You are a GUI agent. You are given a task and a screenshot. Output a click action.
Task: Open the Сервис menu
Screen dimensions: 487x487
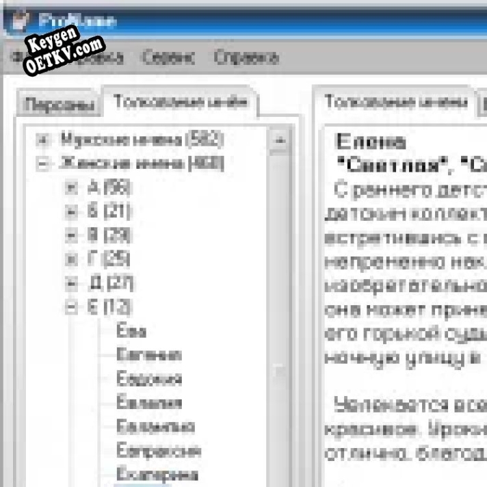tap(169, 57)
